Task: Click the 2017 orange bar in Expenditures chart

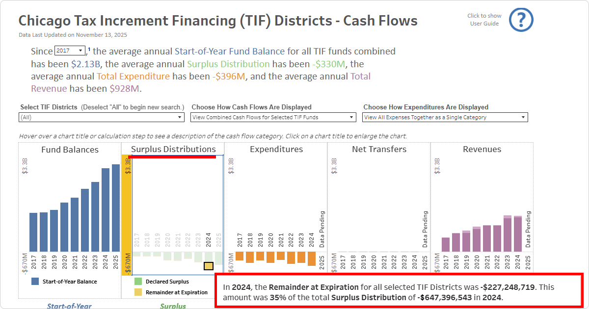Action: point(240,255)
